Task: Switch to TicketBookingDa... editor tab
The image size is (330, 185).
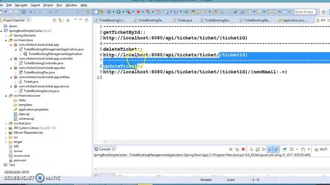Action: (149, 21)
